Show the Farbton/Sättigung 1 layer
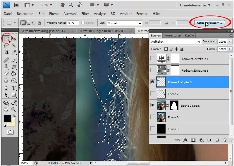This screenshot has height=166, width=234. [x=152, y=70]
